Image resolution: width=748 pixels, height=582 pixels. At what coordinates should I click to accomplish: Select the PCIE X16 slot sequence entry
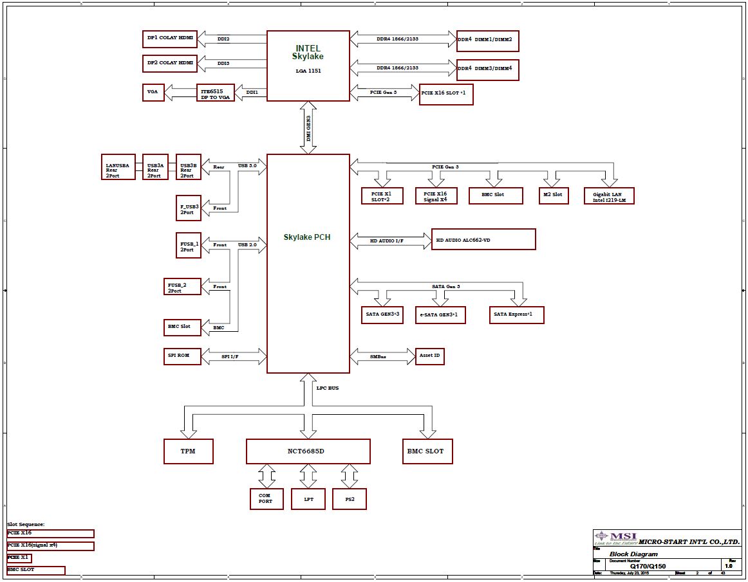(51, 533)
